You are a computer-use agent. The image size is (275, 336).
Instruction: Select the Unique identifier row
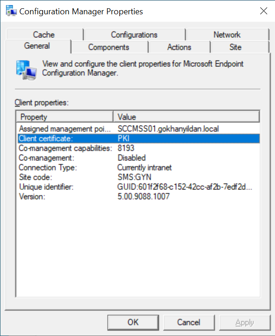(139, 187)
